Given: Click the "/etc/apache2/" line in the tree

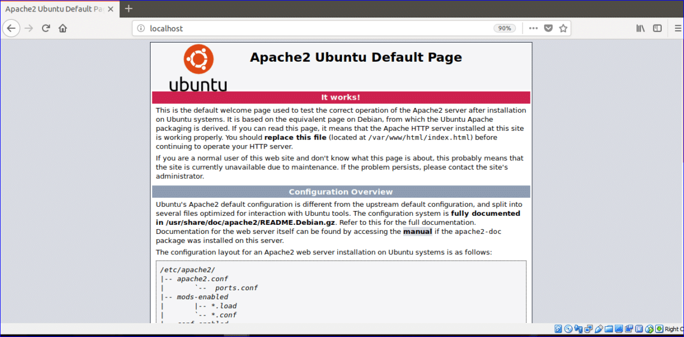Looking at the screenshot, I should (188, 270).
